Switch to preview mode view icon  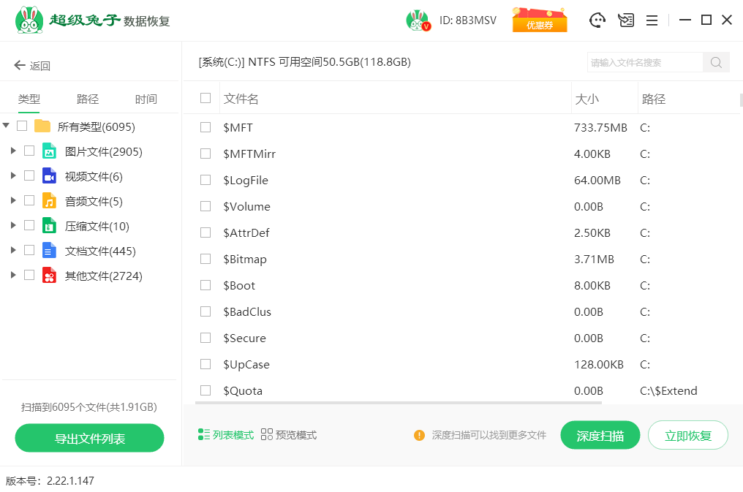267,435
